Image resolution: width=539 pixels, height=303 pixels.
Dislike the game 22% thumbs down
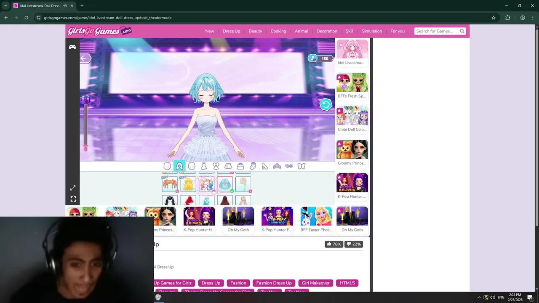(354, 244)
